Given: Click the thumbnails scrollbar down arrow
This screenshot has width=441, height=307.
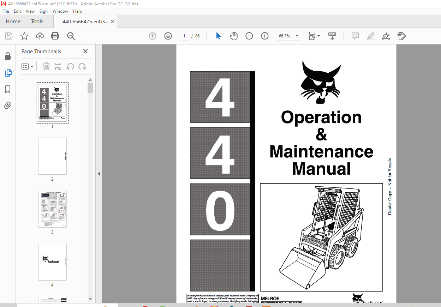Looking at the screenshot, I should 90,299.
